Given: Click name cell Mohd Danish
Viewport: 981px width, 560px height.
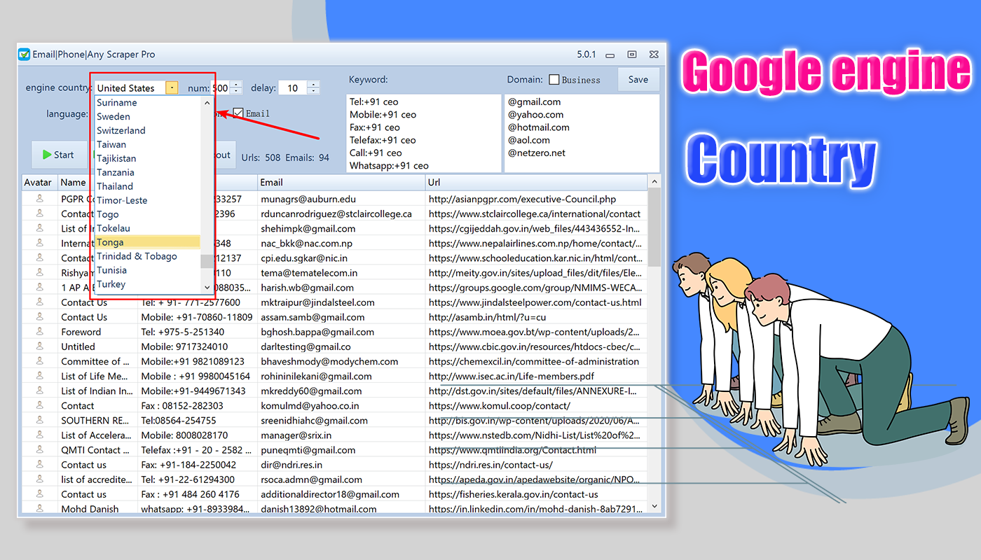Looking at the screenshot, I should (90, 509).
